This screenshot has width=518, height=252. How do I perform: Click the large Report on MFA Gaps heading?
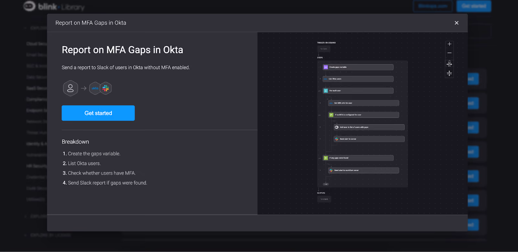122,50
